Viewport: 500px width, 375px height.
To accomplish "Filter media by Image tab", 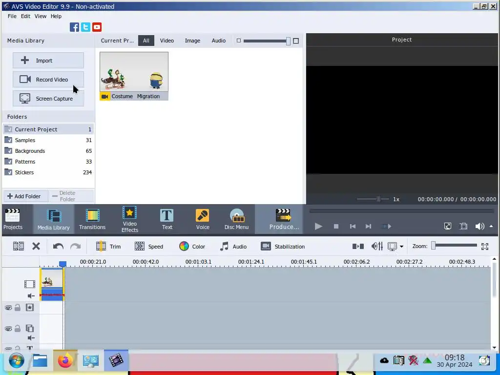I will 192,41.
